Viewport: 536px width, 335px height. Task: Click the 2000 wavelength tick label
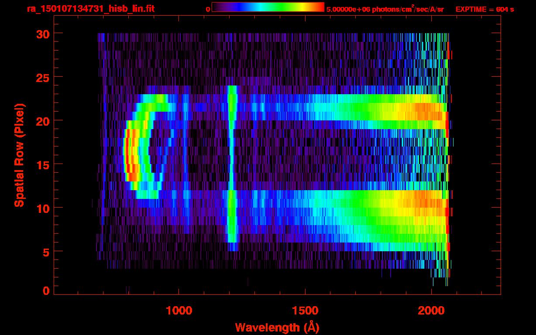[x=431, y=311]
